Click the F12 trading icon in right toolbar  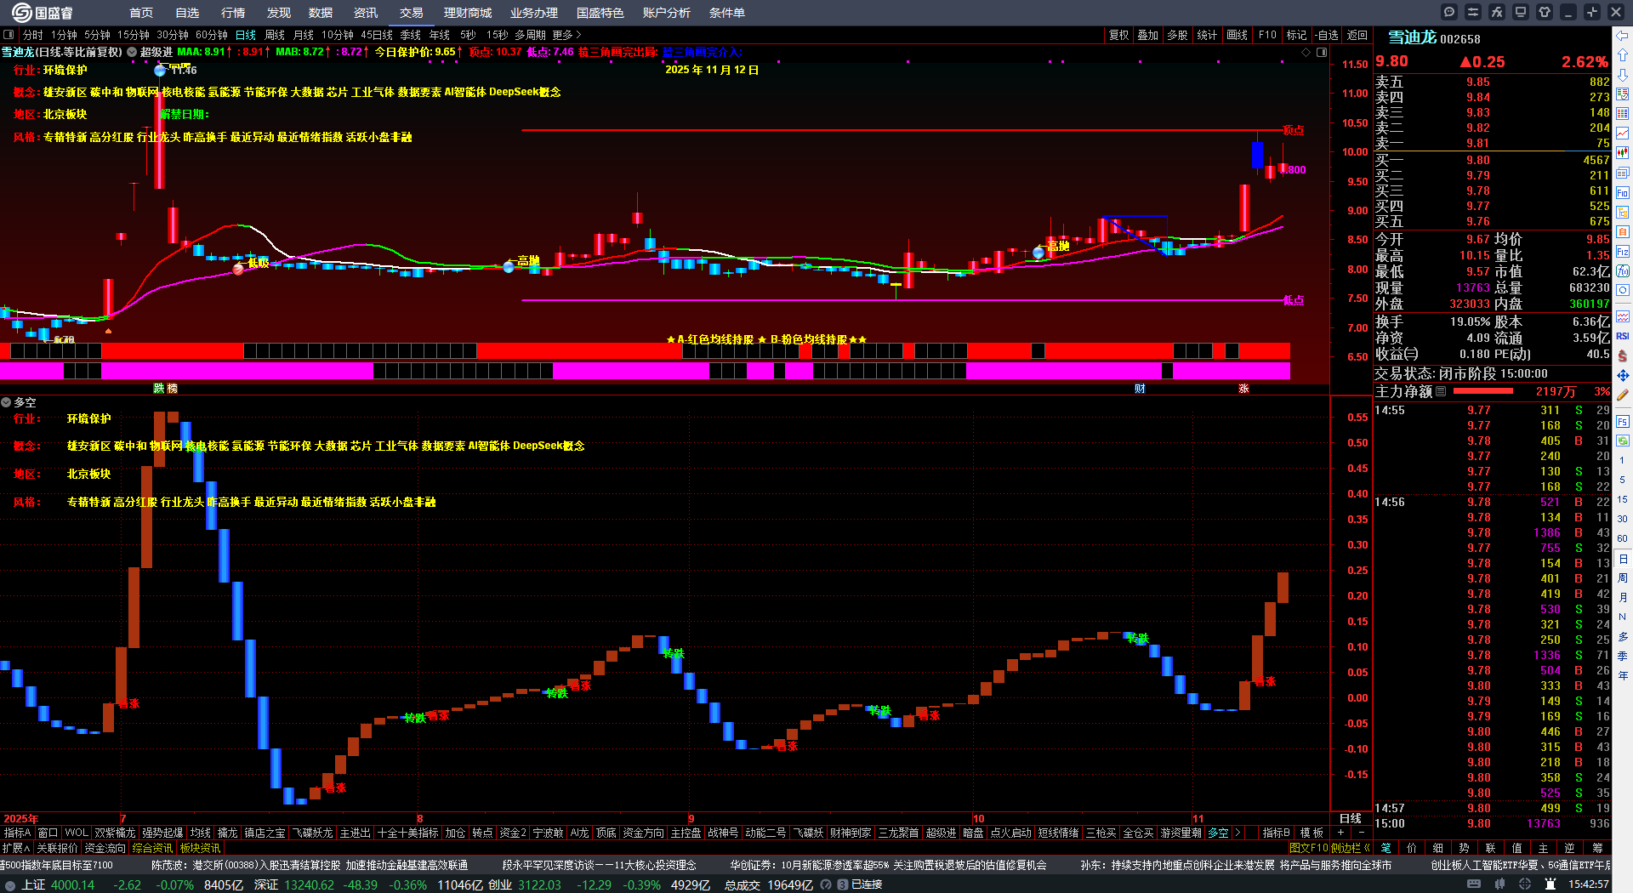point(1623,252)
